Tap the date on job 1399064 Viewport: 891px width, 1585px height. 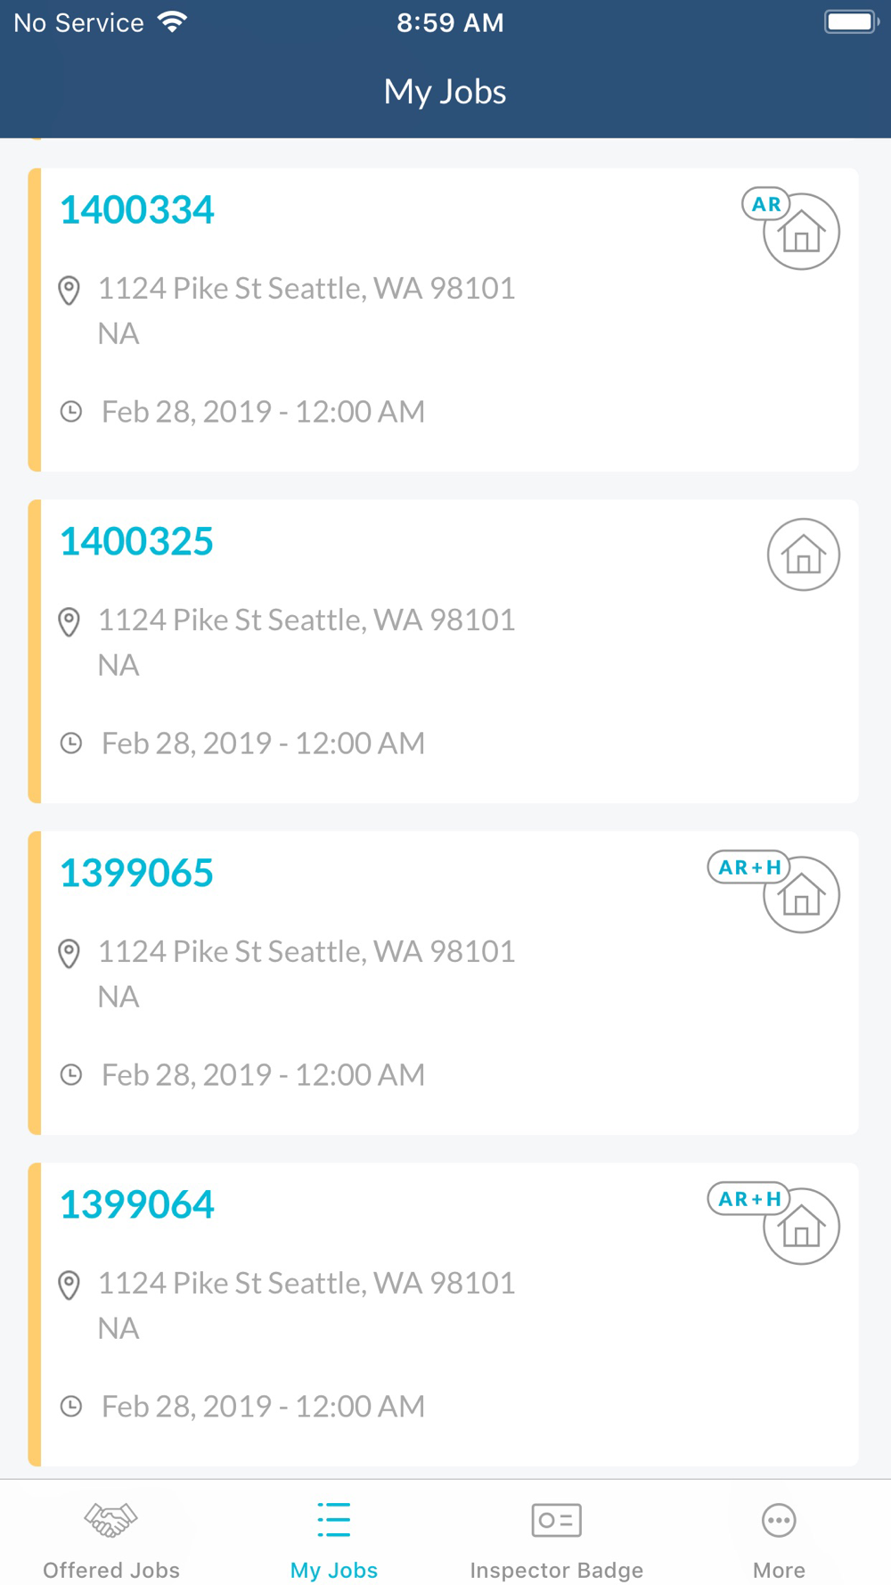click(x=263, y=1407)
